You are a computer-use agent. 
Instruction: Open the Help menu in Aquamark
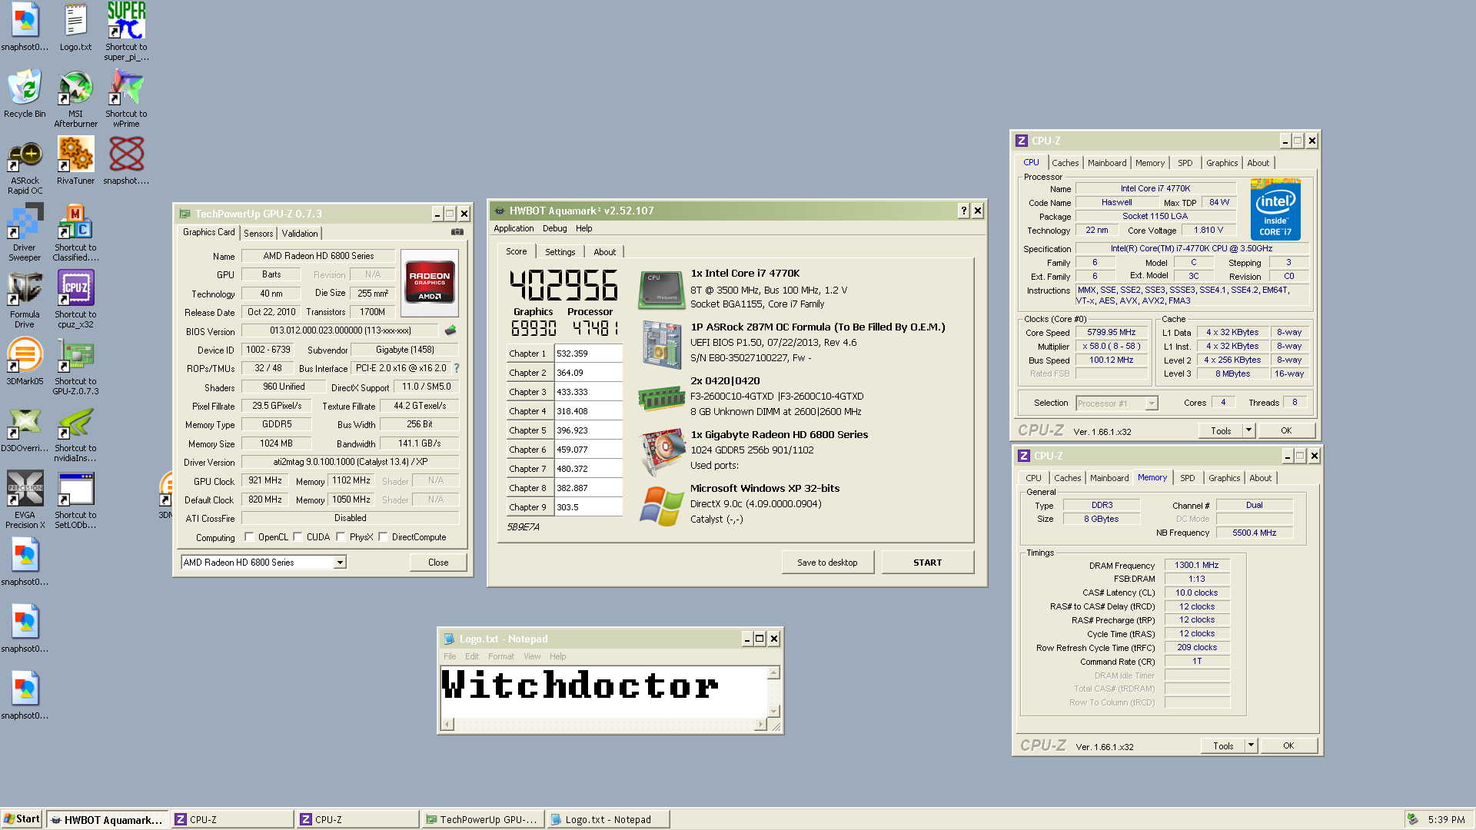(583, 228)
